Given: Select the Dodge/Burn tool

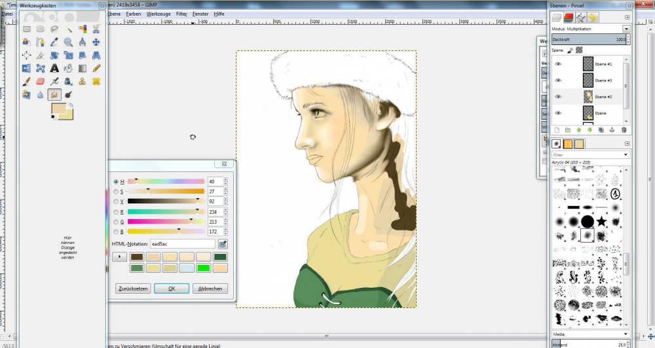Looking at the screenshot, I should [69, 95].
